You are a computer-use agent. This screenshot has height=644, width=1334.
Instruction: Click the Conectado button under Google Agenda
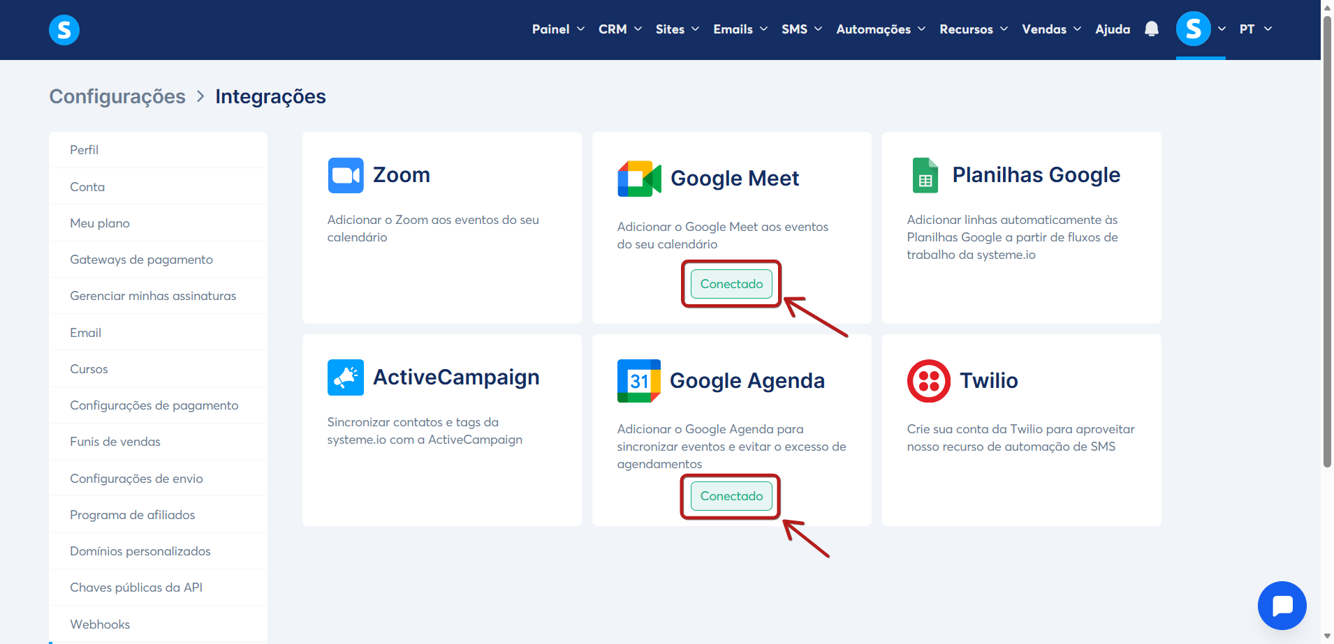pyautogui.click(x=731, y=496)
